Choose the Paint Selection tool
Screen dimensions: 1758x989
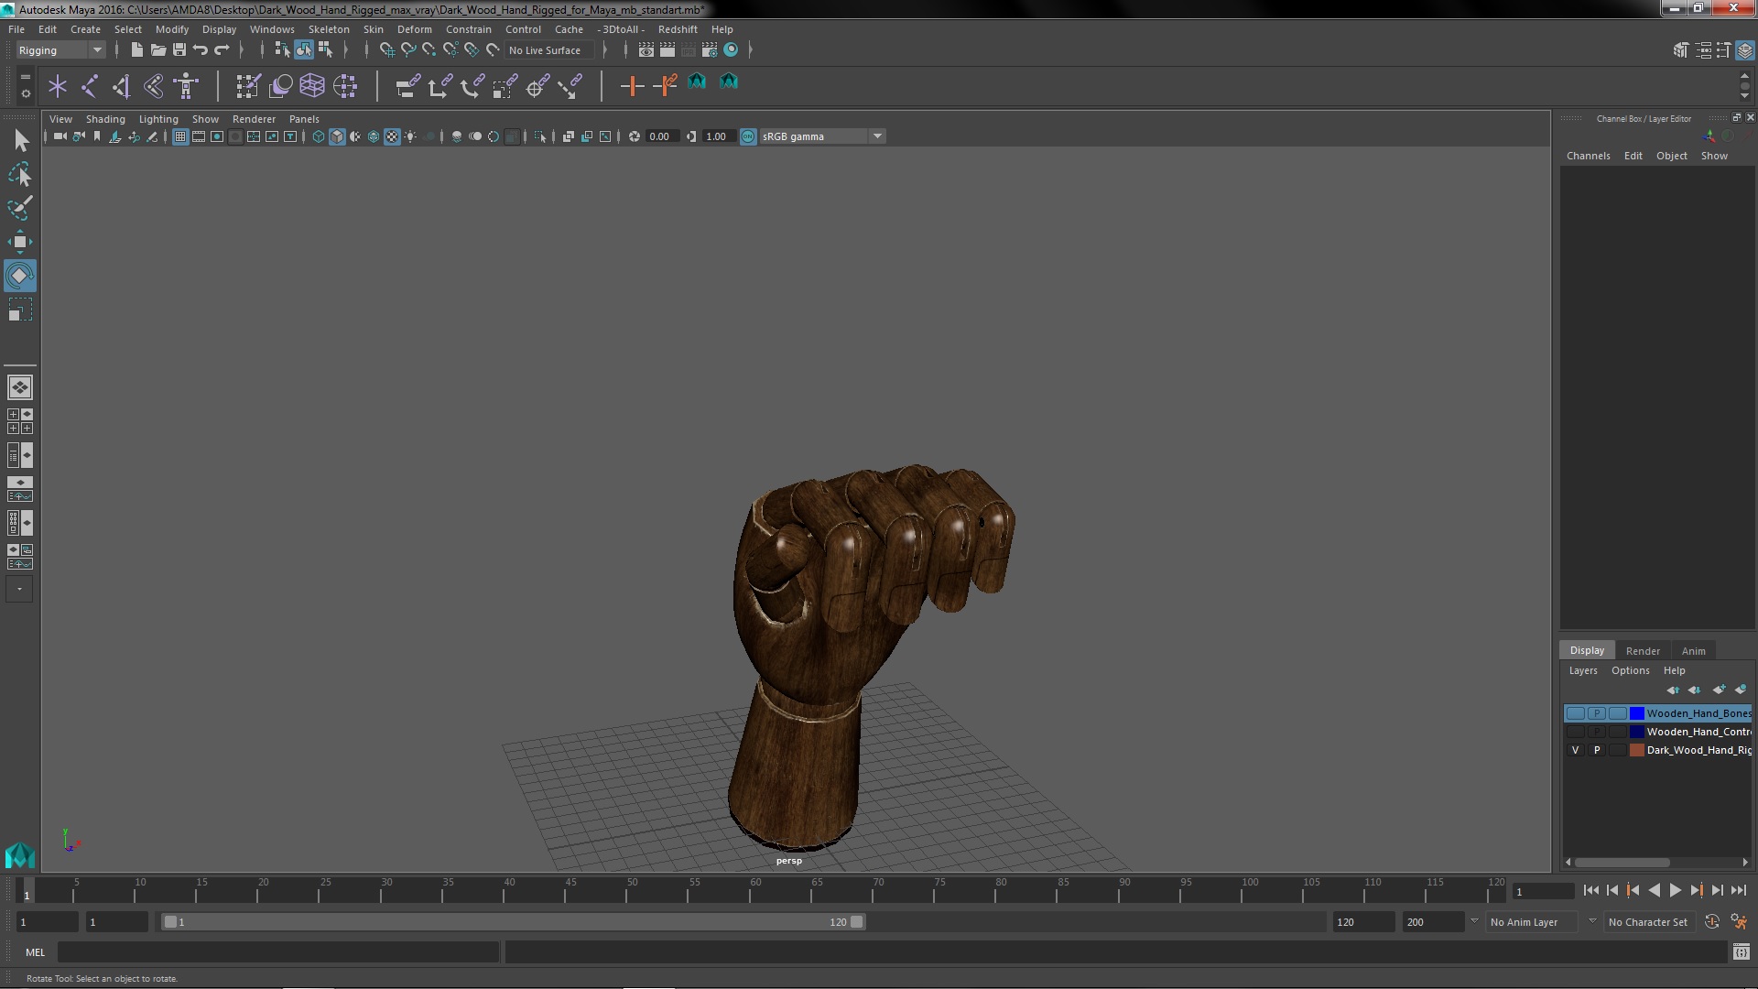[x=19, y=208]
